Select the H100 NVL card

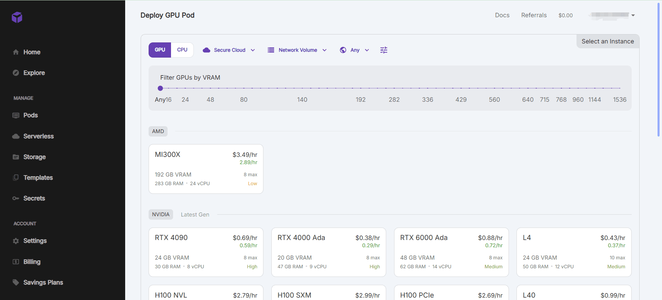206,292
